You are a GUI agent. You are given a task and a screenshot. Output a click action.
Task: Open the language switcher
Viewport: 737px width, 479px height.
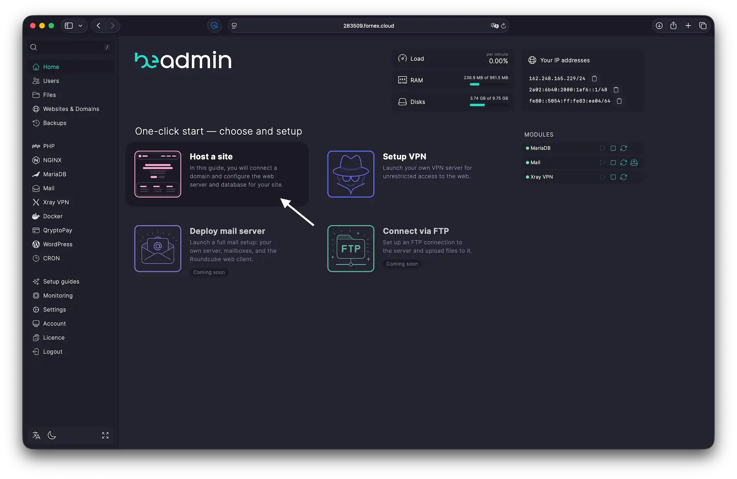pyautogui.click(x=36, y=435)
